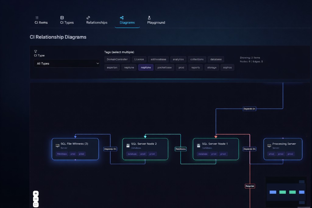The width and height of the screenshot is (312, 208).
Task: Click the 'Nodes: 6 | Edges: 5' text
Action: point(251,62)
